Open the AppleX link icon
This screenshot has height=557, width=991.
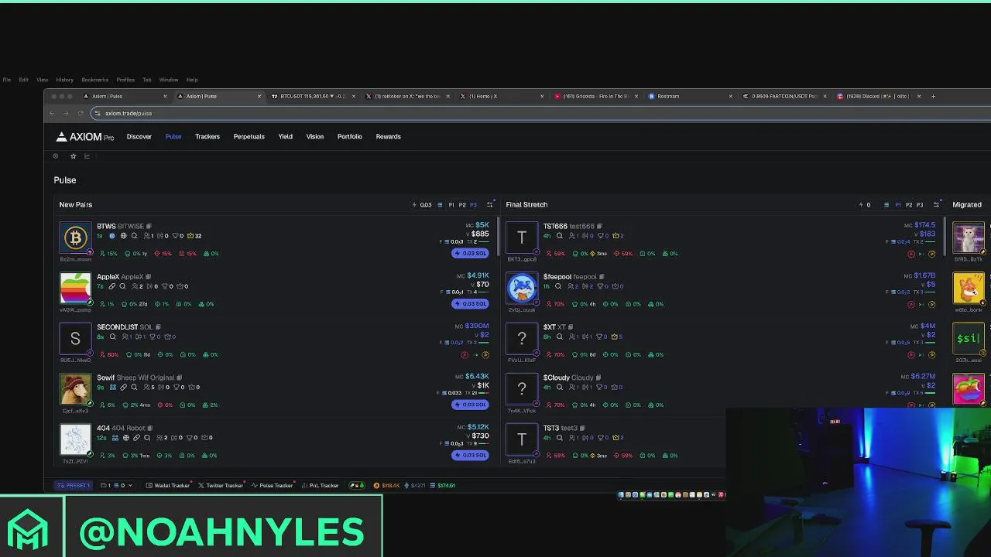[111, 286]
